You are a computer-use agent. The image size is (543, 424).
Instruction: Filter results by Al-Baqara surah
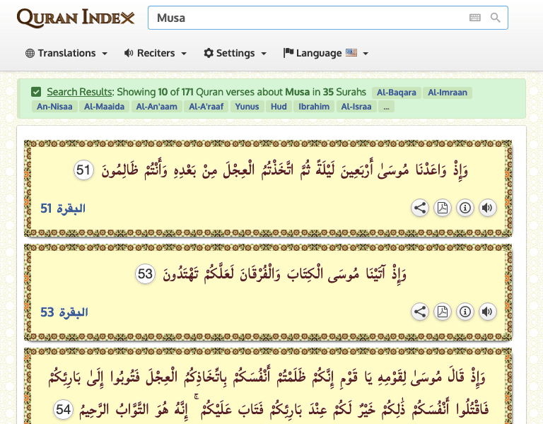click(396, 93)
